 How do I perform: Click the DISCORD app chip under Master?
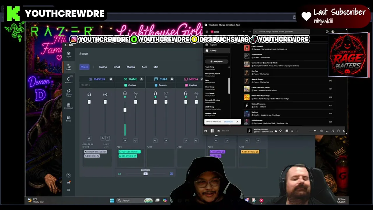[92, 156]
